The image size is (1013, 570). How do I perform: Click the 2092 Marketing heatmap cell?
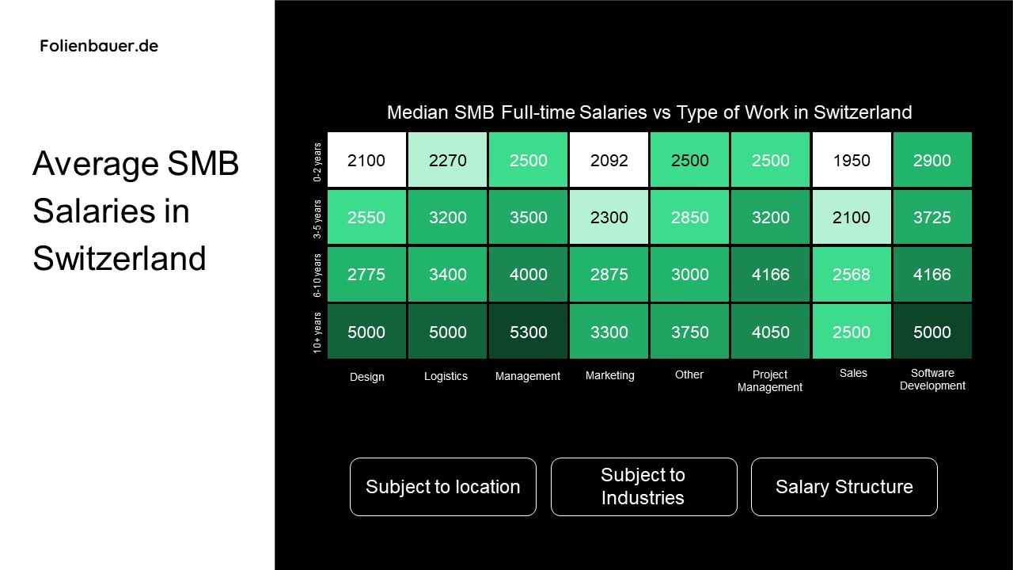point(609,160)
